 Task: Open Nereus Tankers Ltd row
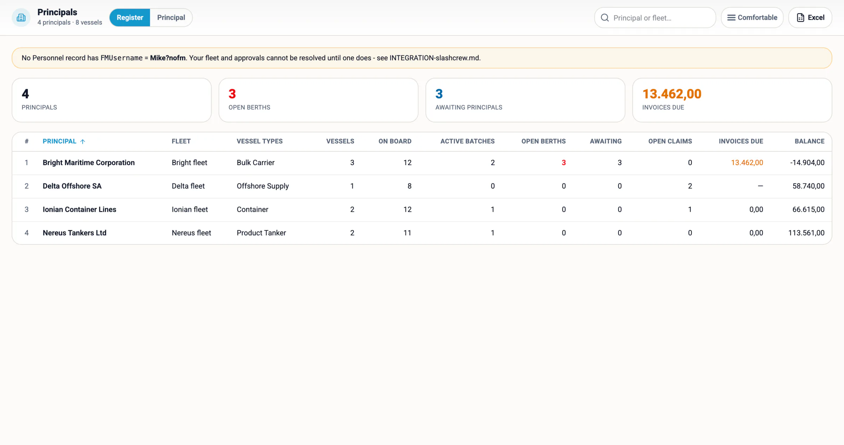tap(422, 233)
